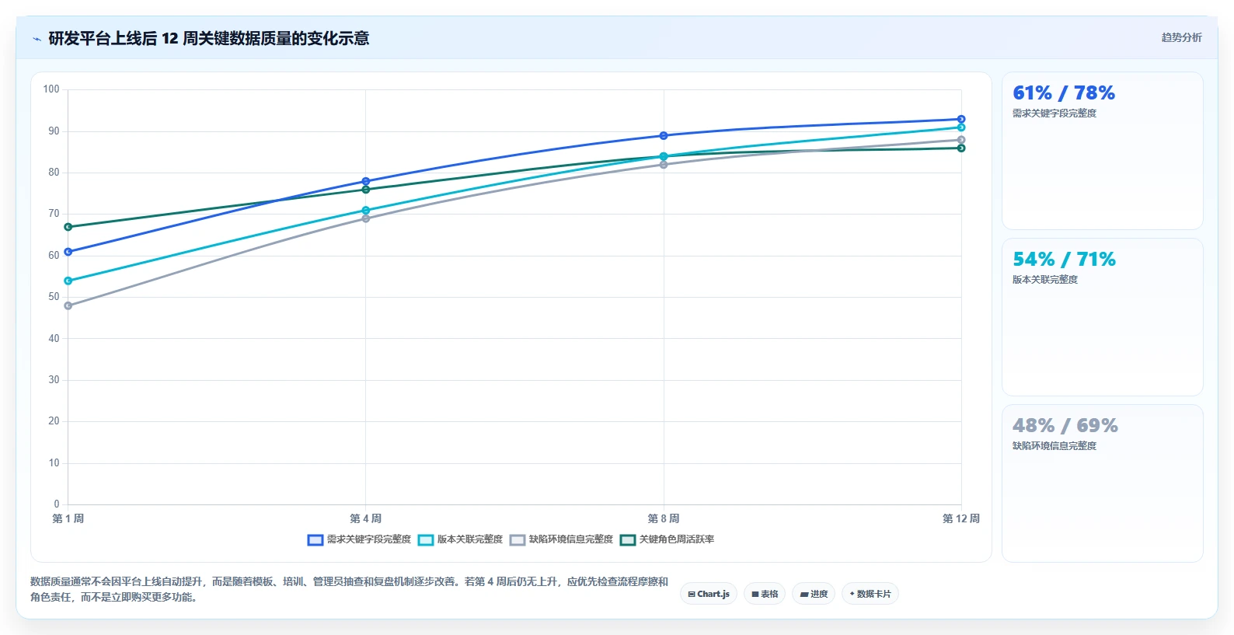Select the gray line's 第 8 周 point at 82
The width and height of the screenshot is (1234, 635).
click(664, 165)
